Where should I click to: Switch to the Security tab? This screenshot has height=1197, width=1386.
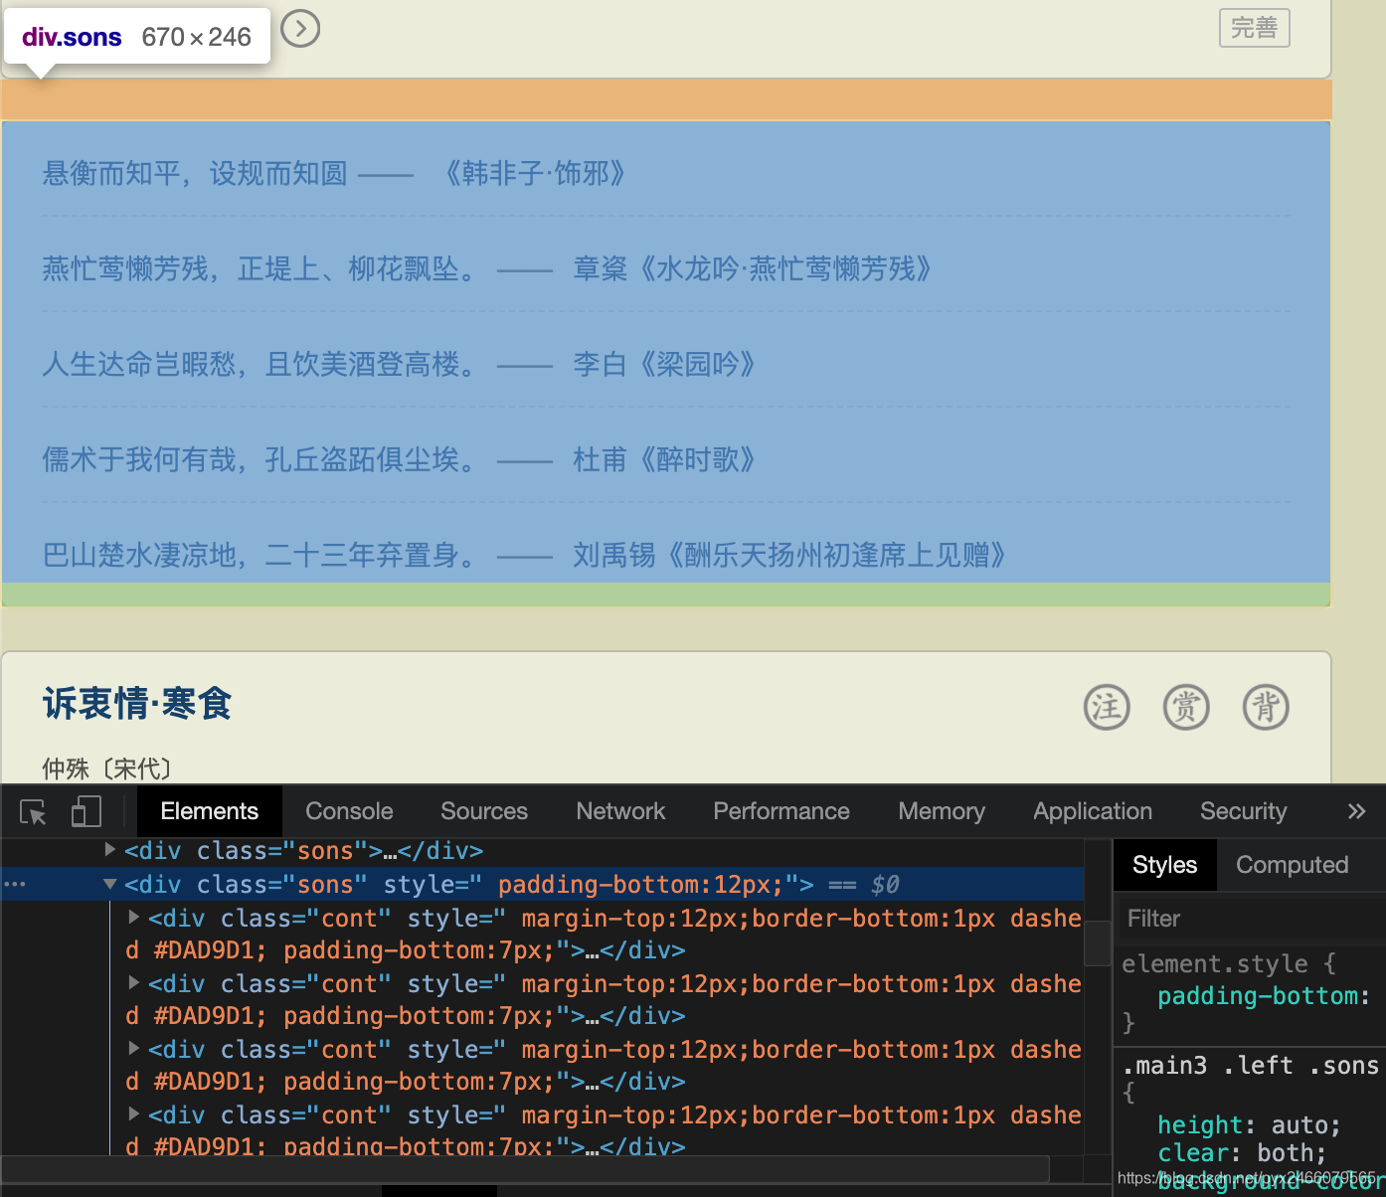point(1243,811)
